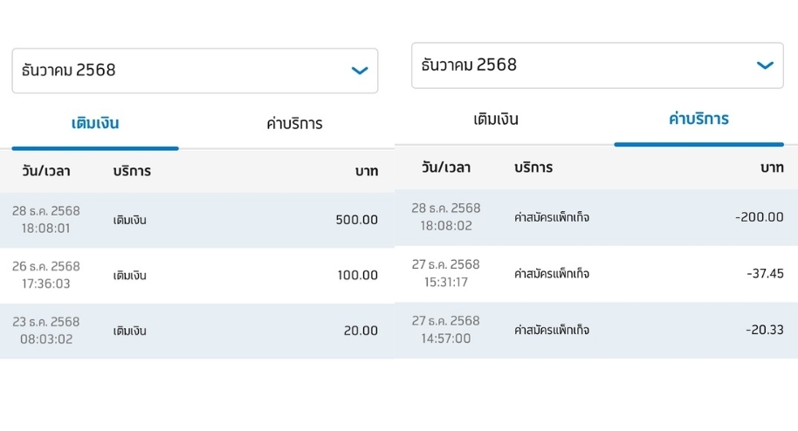Click the บริการ column header in the left panel

132,171
